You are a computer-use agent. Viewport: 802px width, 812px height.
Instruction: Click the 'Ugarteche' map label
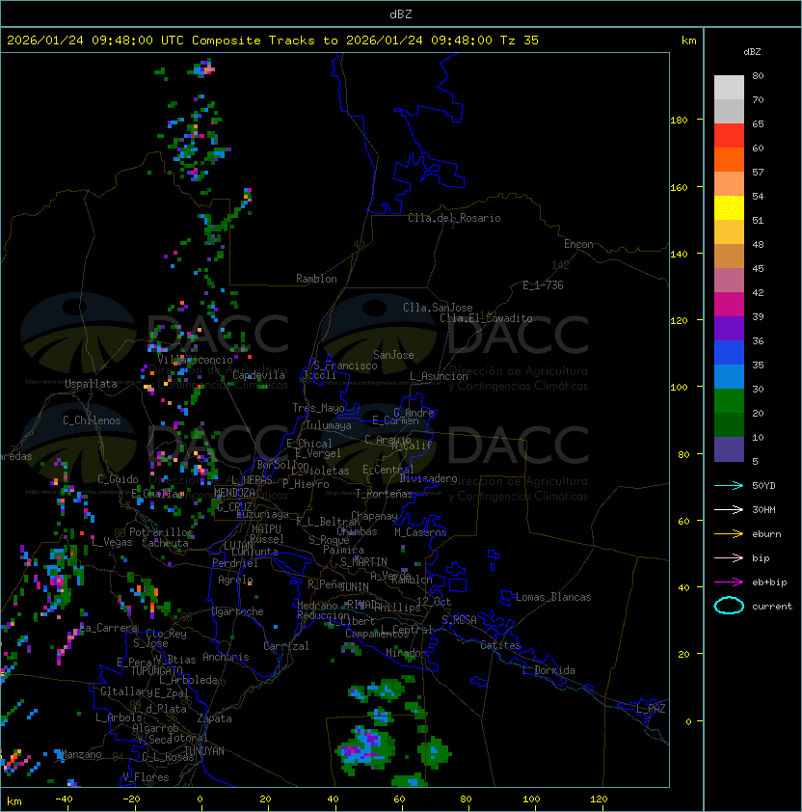tap(238, 611)
